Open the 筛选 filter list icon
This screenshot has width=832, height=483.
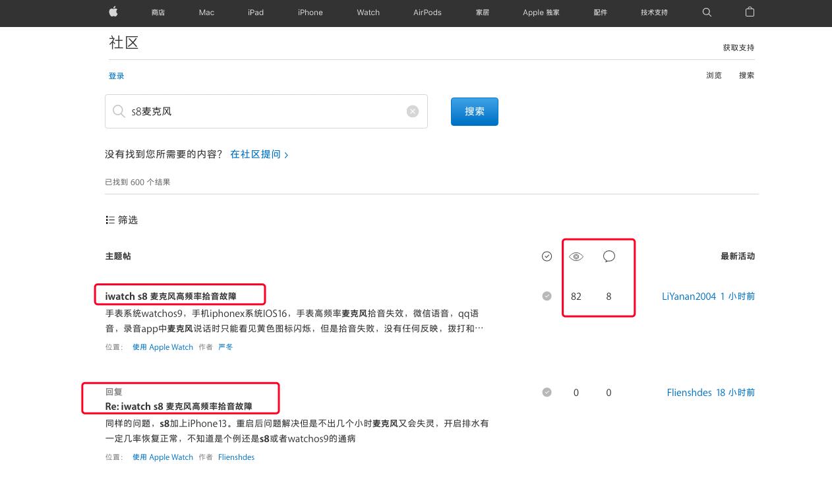pos(111,220)
